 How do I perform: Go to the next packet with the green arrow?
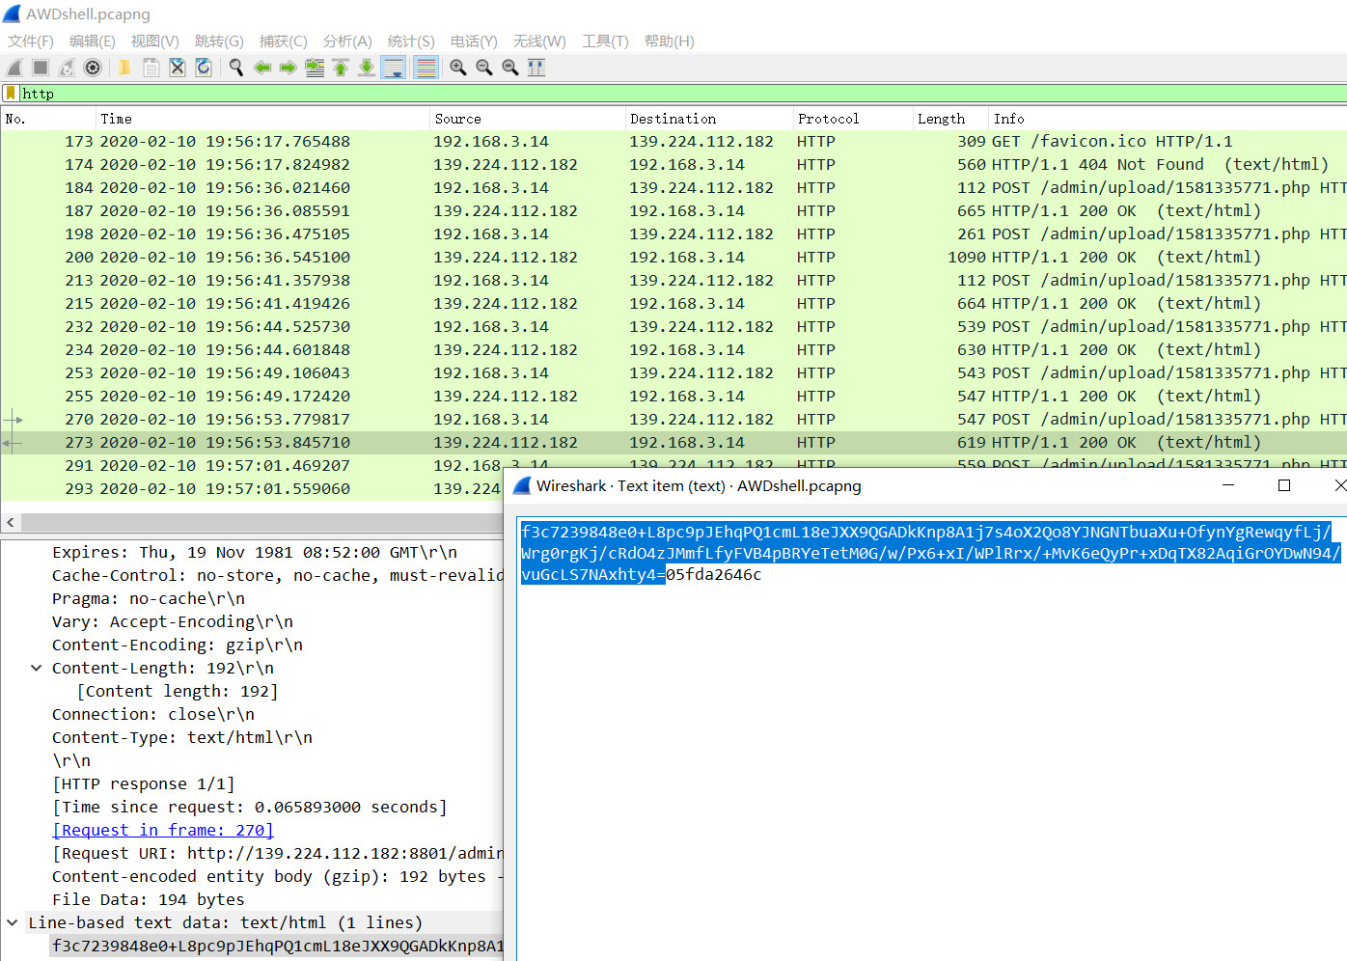pos(288,67)
